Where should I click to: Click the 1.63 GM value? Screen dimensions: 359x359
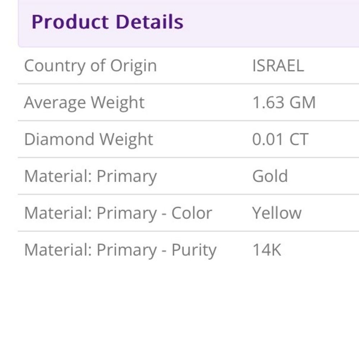[284, 103]
